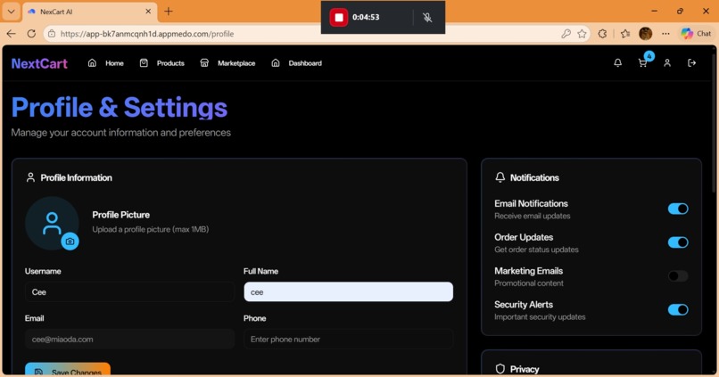Click the NextCart logo

point(39,63)
